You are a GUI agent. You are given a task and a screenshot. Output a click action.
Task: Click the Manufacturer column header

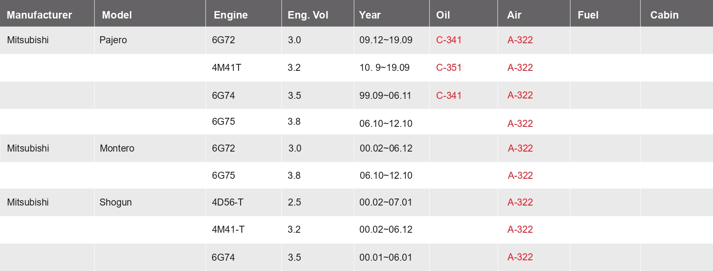39,15
